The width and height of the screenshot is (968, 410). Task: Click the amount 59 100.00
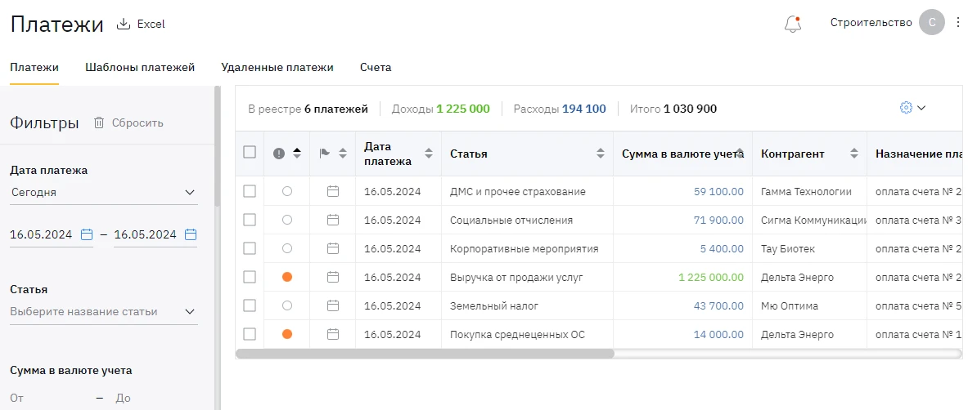pos(718,192)
